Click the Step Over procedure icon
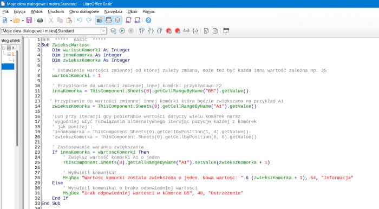The image size is (379, 209). coord(142,31)
